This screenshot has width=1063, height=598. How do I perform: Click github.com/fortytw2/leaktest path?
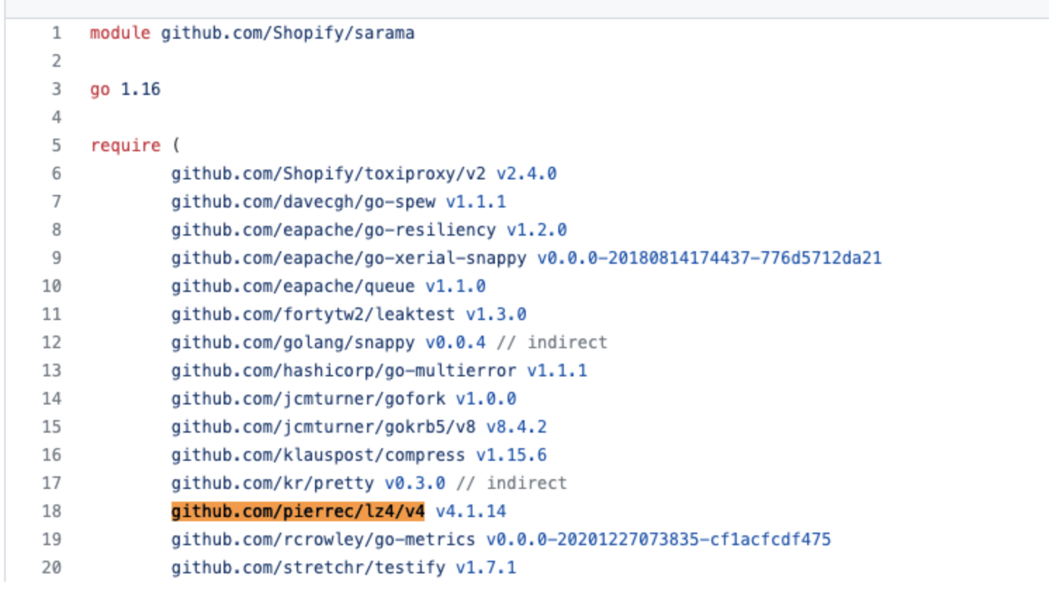[313, 314]
